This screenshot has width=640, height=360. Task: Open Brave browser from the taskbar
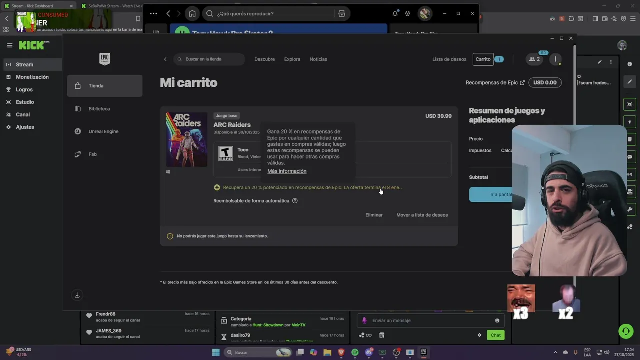[x=341, y=352]
